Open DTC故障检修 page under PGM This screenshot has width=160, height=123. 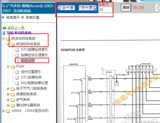point(31,77)
